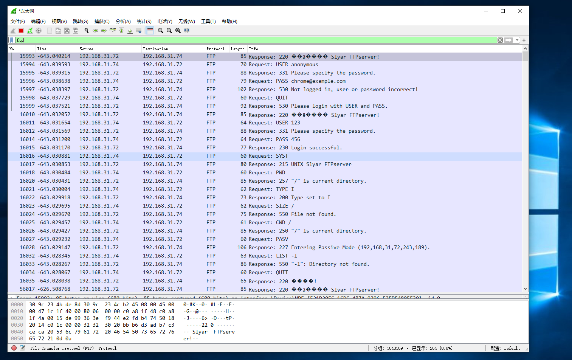Click the capture file properties status icon
The height and width of the screenshot is (360, 572).
click(23, 348)
